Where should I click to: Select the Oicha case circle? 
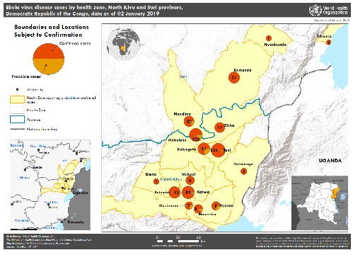point(219,127)
